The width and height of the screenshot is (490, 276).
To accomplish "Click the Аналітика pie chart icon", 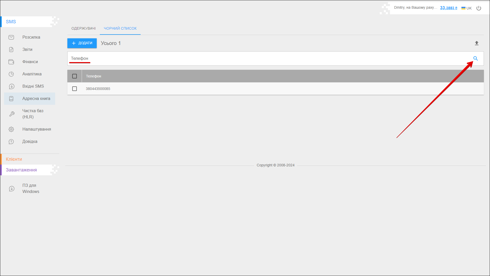I will pyautogui.click(x=11, y=74).
